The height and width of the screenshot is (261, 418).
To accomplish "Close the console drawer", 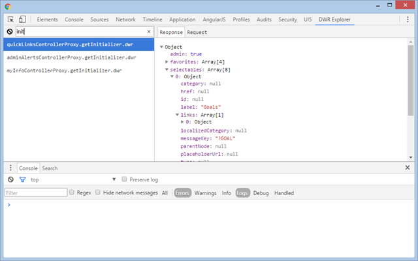I will 408,168.
